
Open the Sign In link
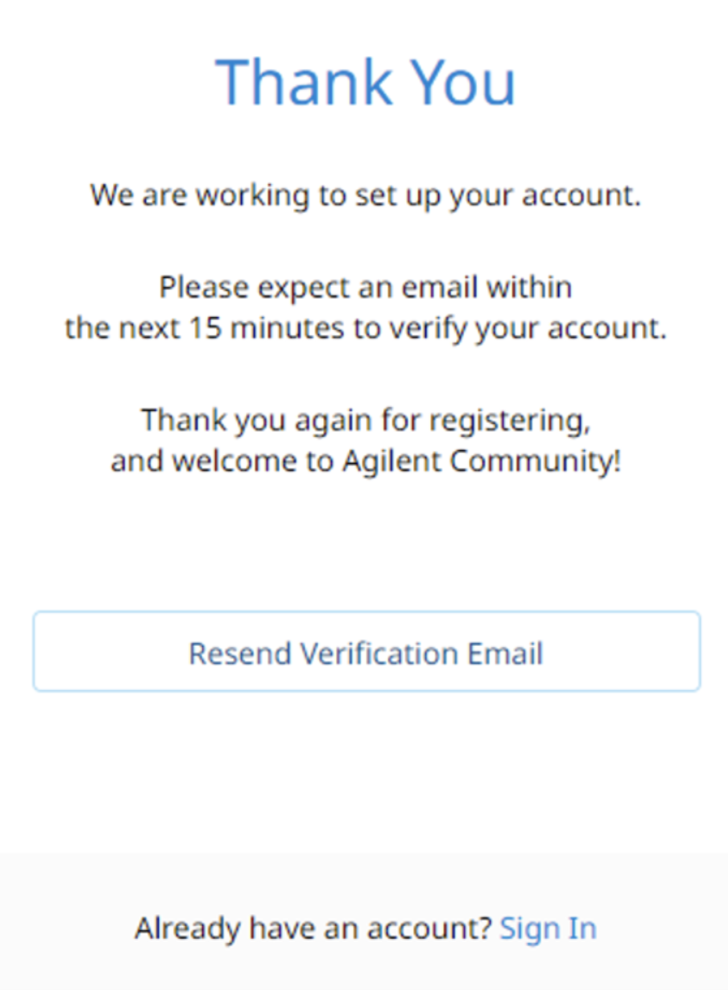548,928
